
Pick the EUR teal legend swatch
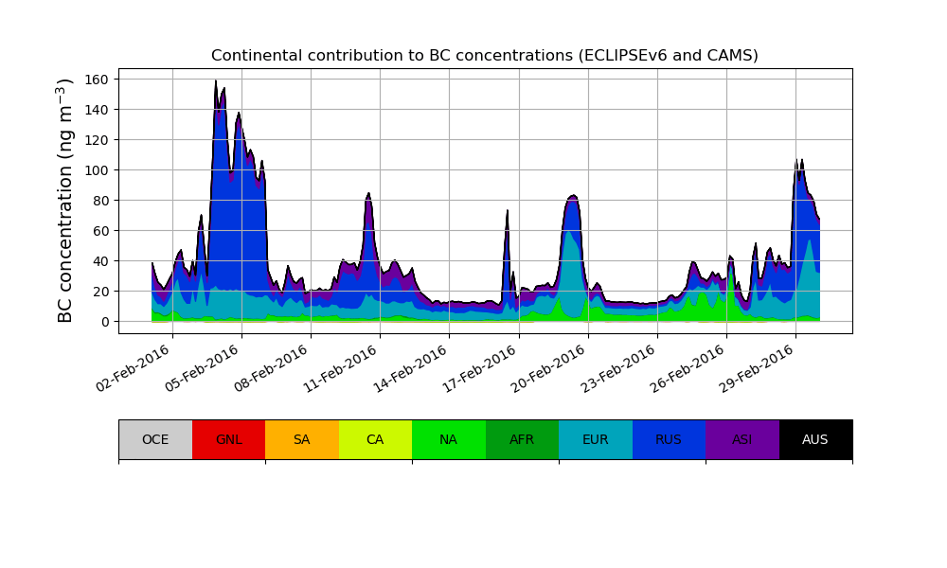pyautogui.click(x=595, y=439)
